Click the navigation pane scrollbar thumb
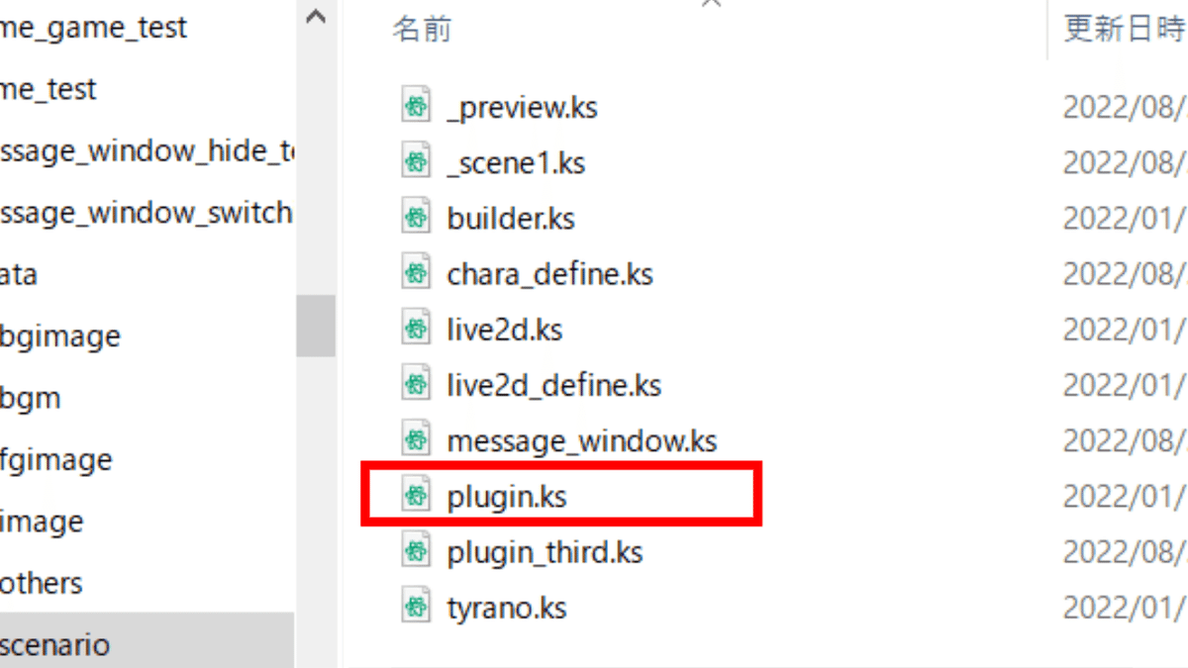 (316, 326)
